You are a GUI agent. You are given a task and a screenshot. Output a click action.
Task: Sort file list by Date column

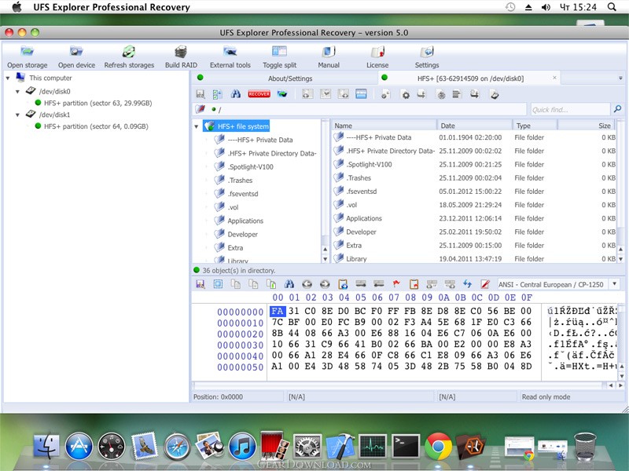(474, 126)
